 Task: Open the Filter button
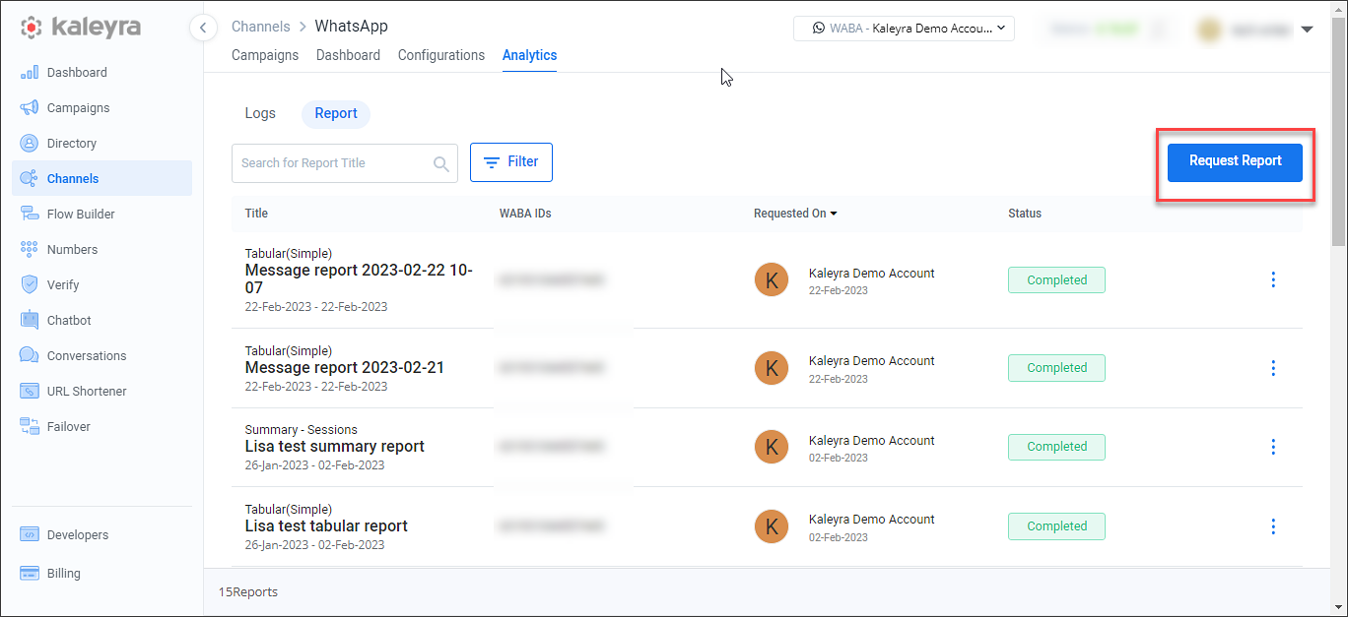point(511,162)
